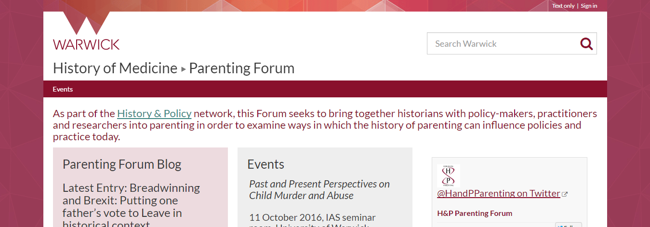This screenshot has height=227, width=650.
Task: Click the Twitter Follow button
Action: (569, 225)
